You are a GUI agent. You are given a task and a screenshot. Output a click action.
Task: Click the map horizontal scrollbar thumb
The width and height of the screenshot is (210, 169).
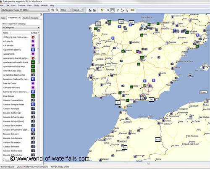(148, 163)
